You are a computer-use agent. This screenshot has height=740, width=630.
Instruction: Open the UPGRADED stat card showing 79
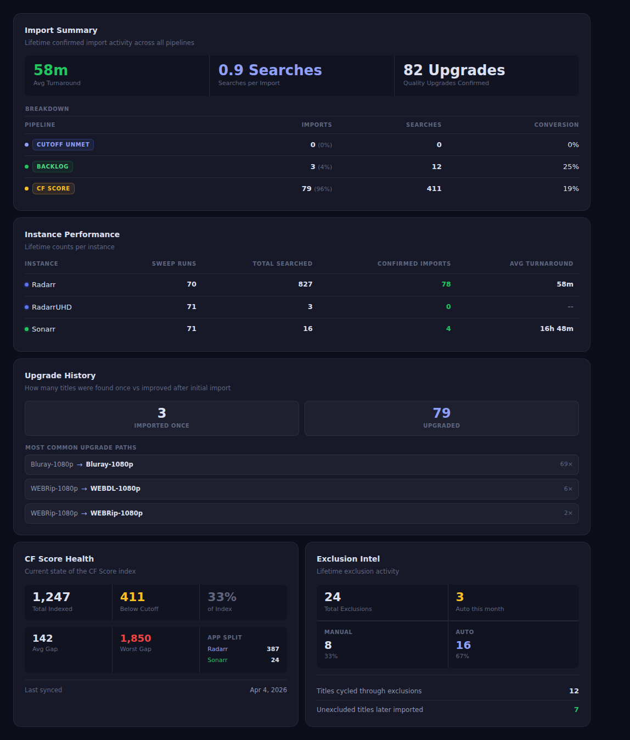[441, 418]
